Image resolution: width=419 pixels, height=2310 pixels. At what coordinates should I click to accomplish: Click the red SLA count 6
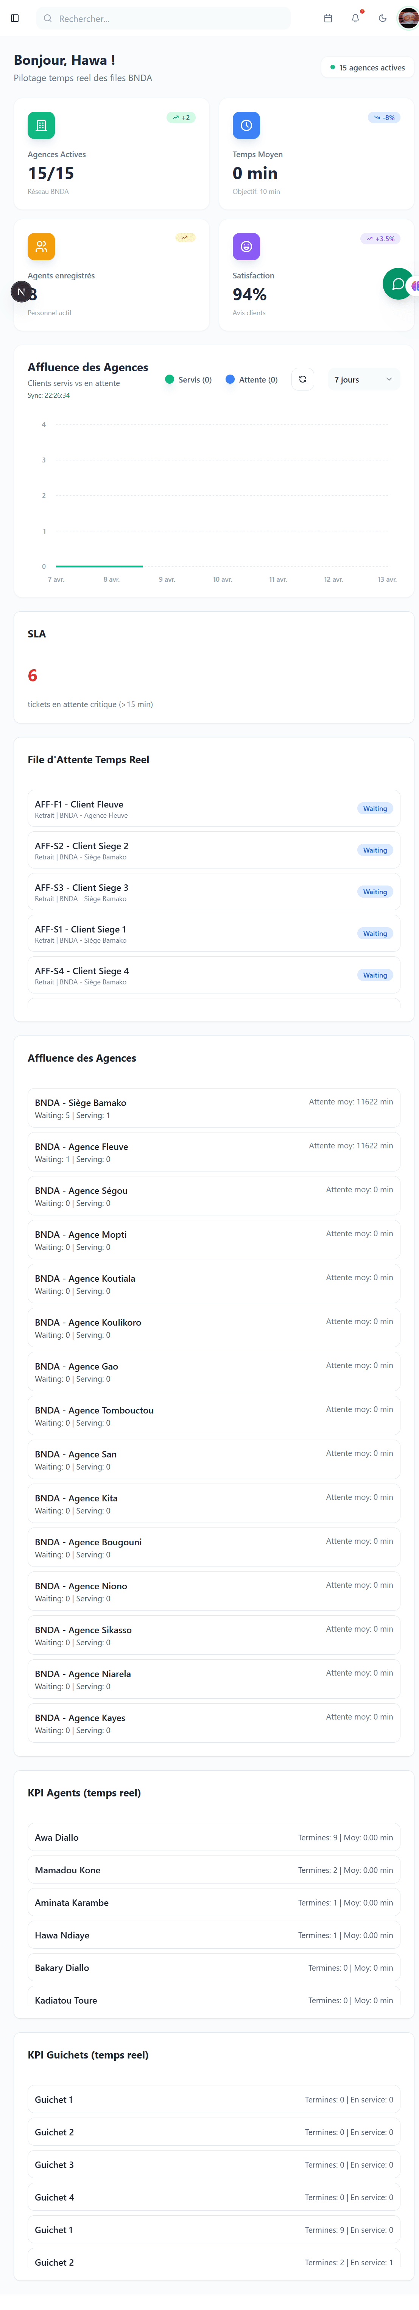pos(32,675)
